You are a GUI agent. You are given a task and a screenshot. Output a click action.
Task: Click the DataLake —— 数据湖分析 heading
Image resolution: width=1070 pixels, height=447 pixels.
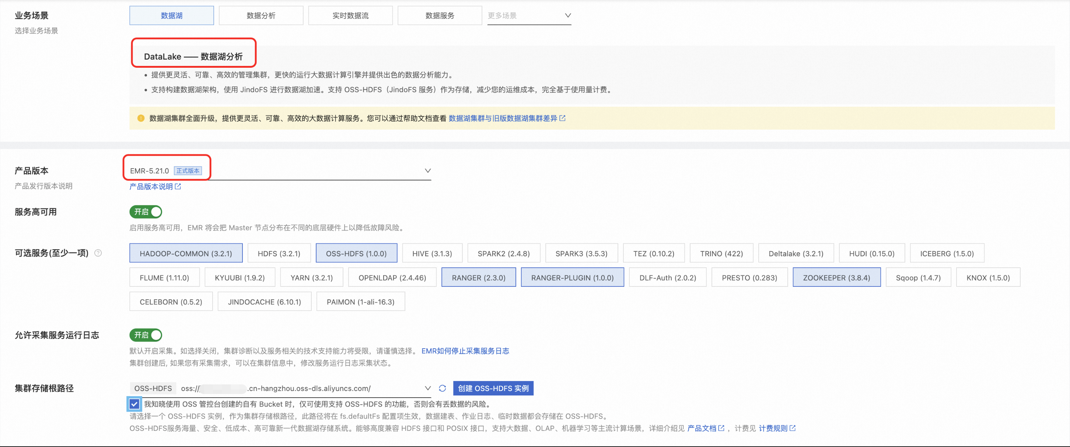click(x=193, y=56)
